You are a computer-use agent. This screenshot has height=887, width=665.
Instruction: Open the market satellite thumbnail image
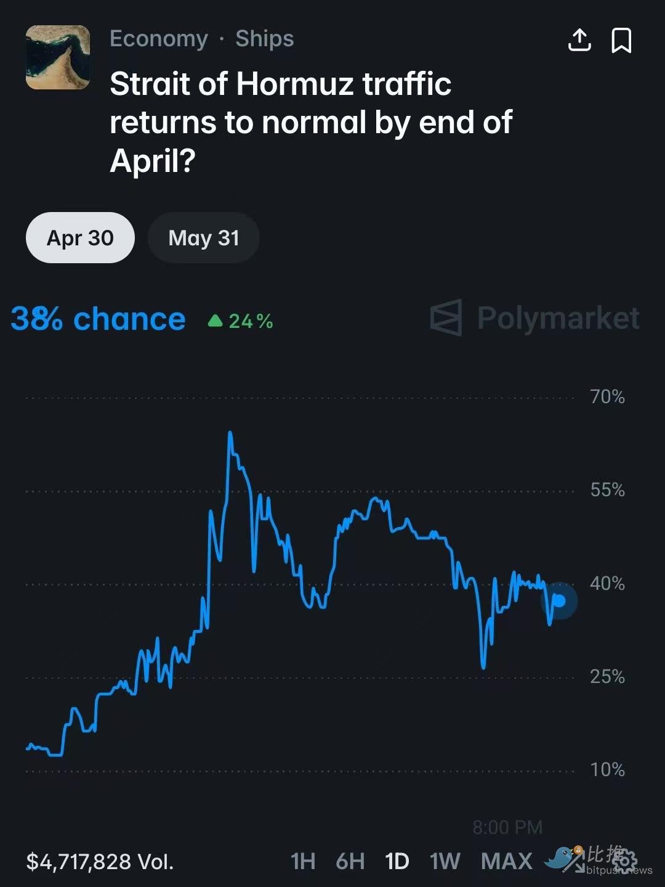pos(58,57)
